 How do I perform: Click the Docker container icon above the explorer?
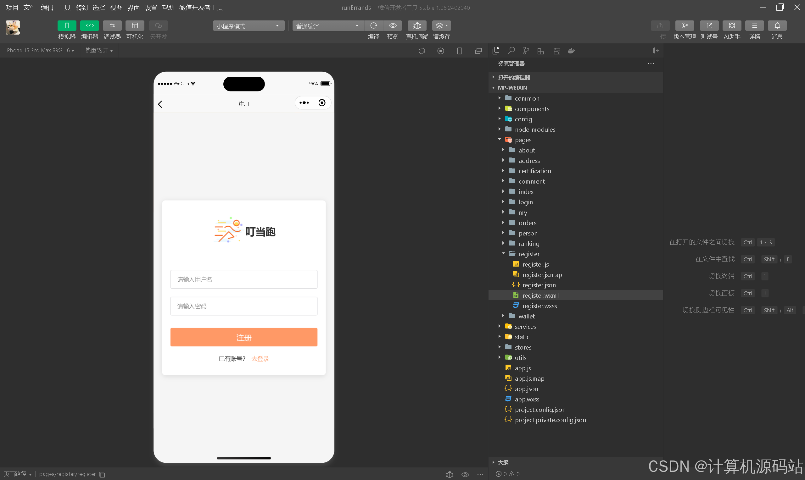pos(572,51)
